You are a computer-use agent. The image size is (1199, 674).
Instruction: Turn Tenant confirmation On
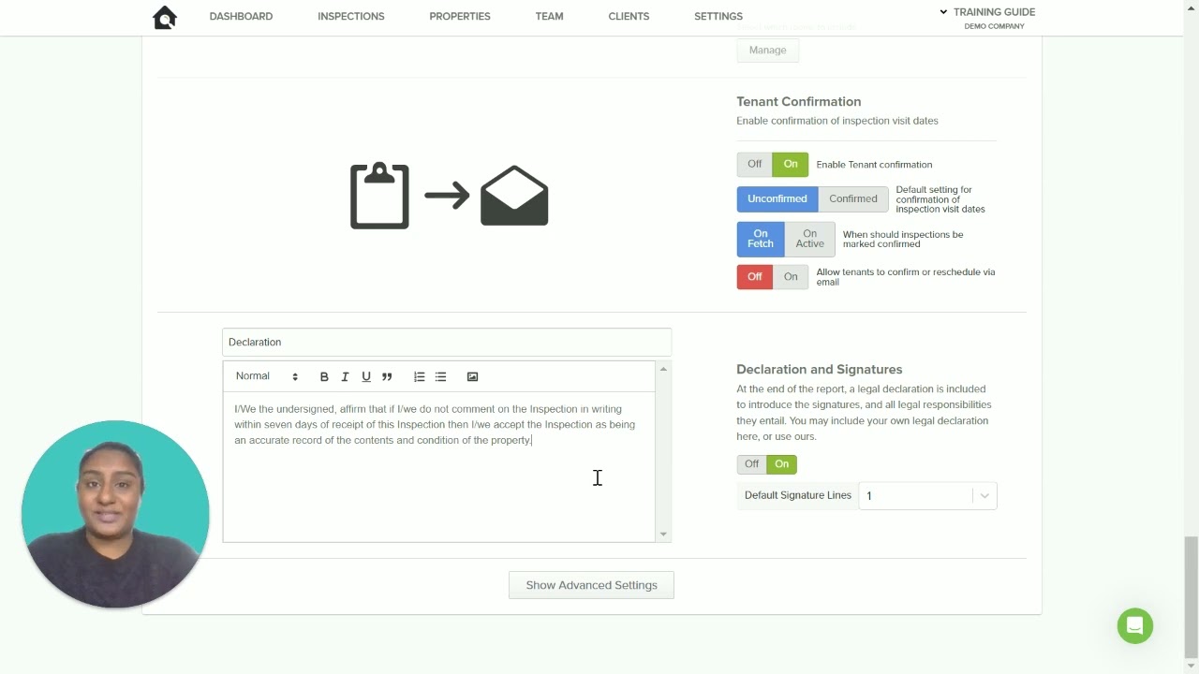(791, 164)
